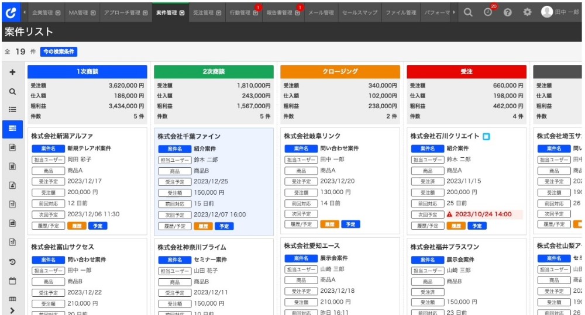The image size is (585, 315).
Task: Open the help question mark icon
Action: 507,12
